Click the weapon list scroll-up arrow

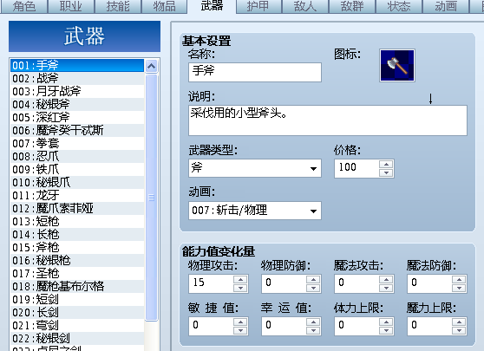coord(151,66)
